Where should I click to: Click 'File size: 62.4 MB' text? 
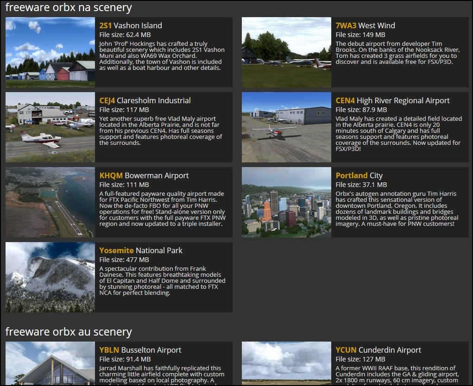(x=125, y=35)
